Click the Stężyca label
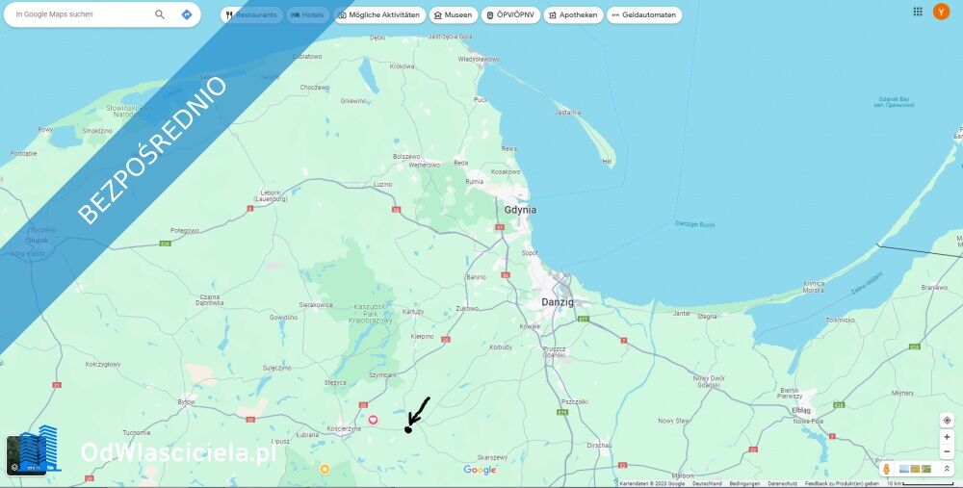The image size is (963, 488). click(x=335, y=382)
